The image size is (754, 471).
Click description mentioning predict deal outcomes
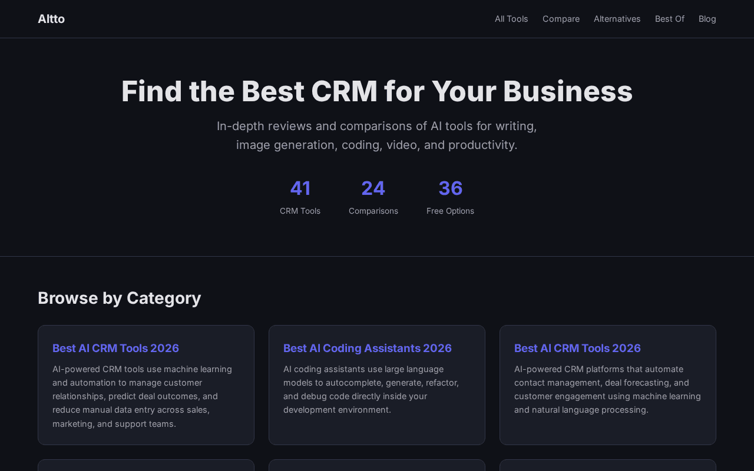click(x=142, y=396)
